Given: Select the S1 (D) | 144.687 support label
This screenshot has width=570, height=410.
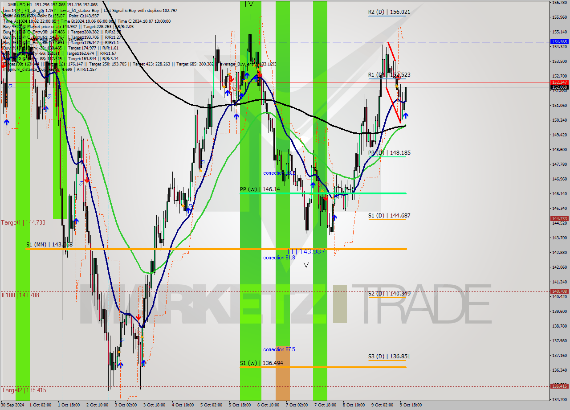Looking at the screenshot, I should [x=389, y=216].
